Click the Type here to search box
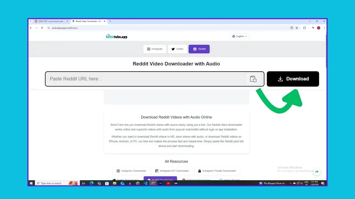355x199 pixels. 58,183
